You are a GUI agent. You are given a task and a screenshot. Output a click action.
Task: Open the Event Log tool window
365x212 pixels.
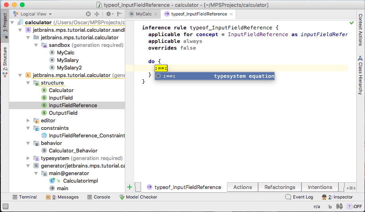(300, 197)
